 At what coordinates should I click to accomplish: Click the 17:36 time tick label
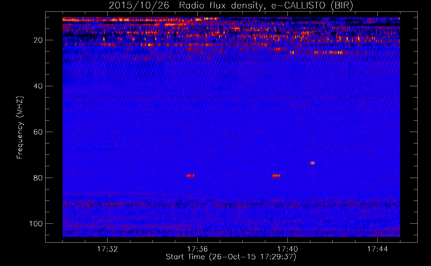197,249
